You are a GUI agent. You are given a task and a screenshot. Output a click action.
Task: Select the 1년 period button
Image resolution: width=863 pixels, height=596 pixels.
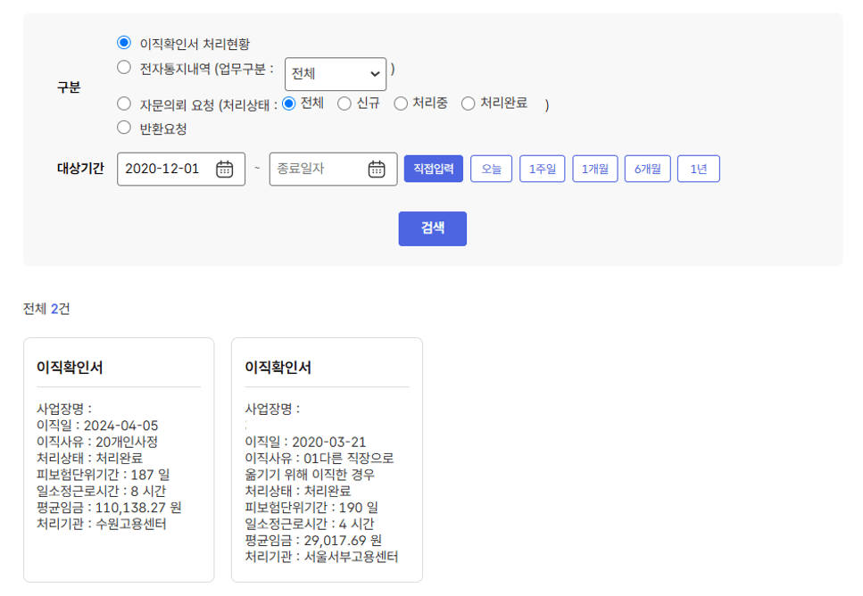(698, 169)
